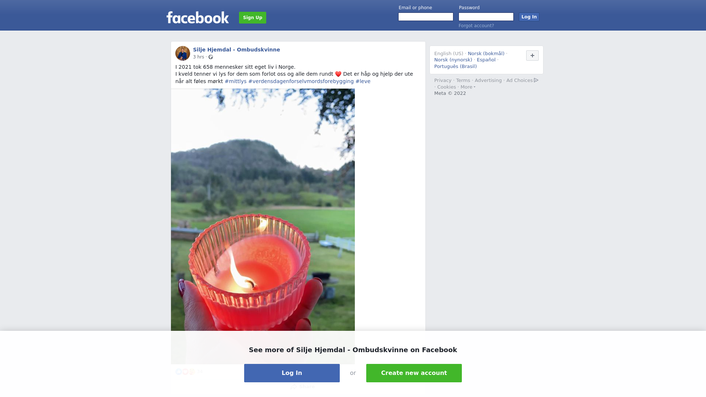
Task: Expand the More footer dropdown
Action: pyautogui.click(x=468, y=87)
